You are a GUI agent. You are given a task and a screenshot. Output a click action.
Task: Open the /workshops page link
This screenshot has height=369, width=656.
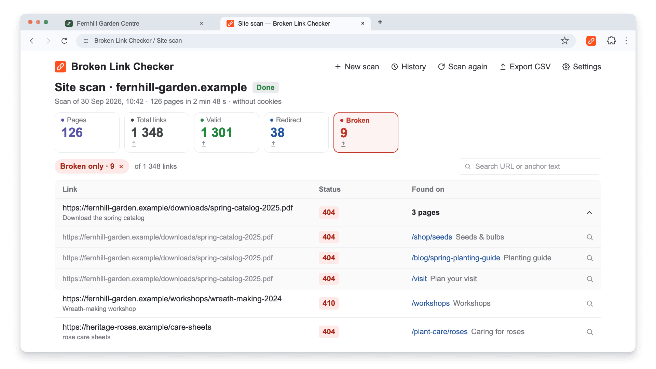point(430,303)
